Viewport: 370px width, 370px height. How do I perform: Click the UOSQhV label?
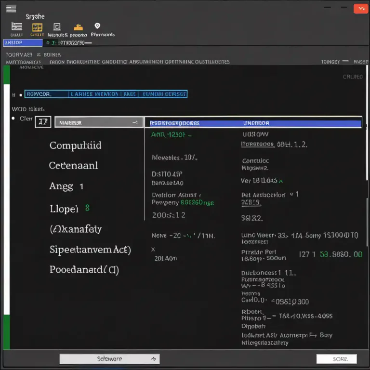[x=255, y=134]
